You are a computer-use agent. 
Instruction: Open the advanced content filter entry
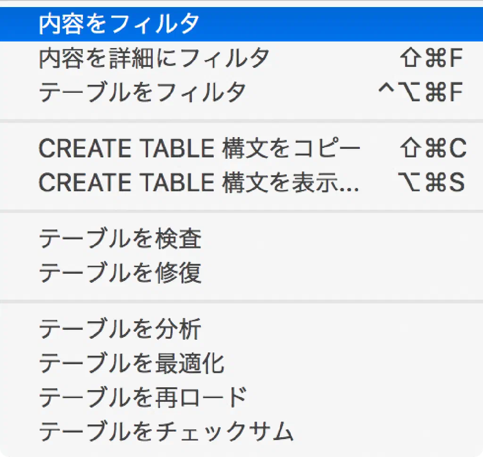pos(154,58)
